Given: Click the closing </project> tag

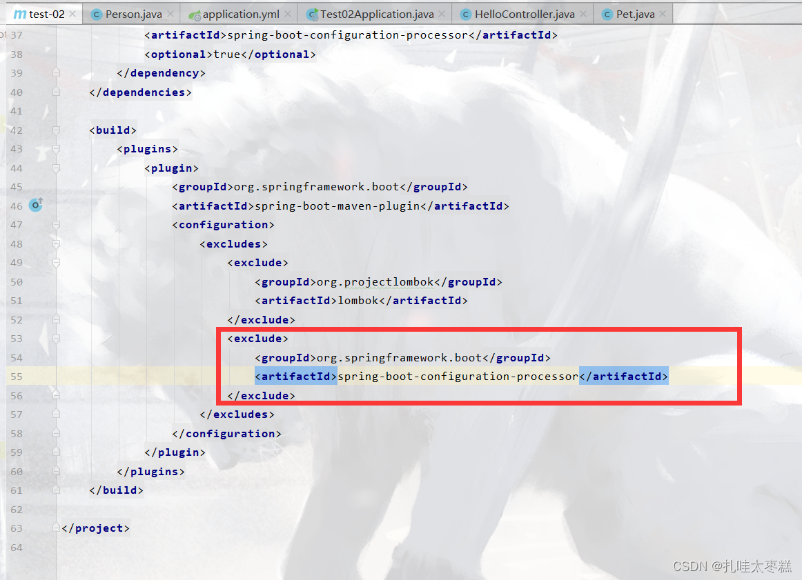Looking at the screenshot, I should tap(96, 528).
